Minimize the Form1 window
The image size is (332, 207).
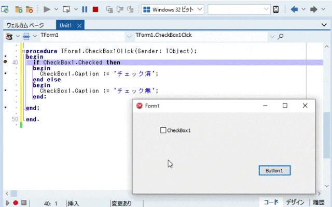coord(265,106)
